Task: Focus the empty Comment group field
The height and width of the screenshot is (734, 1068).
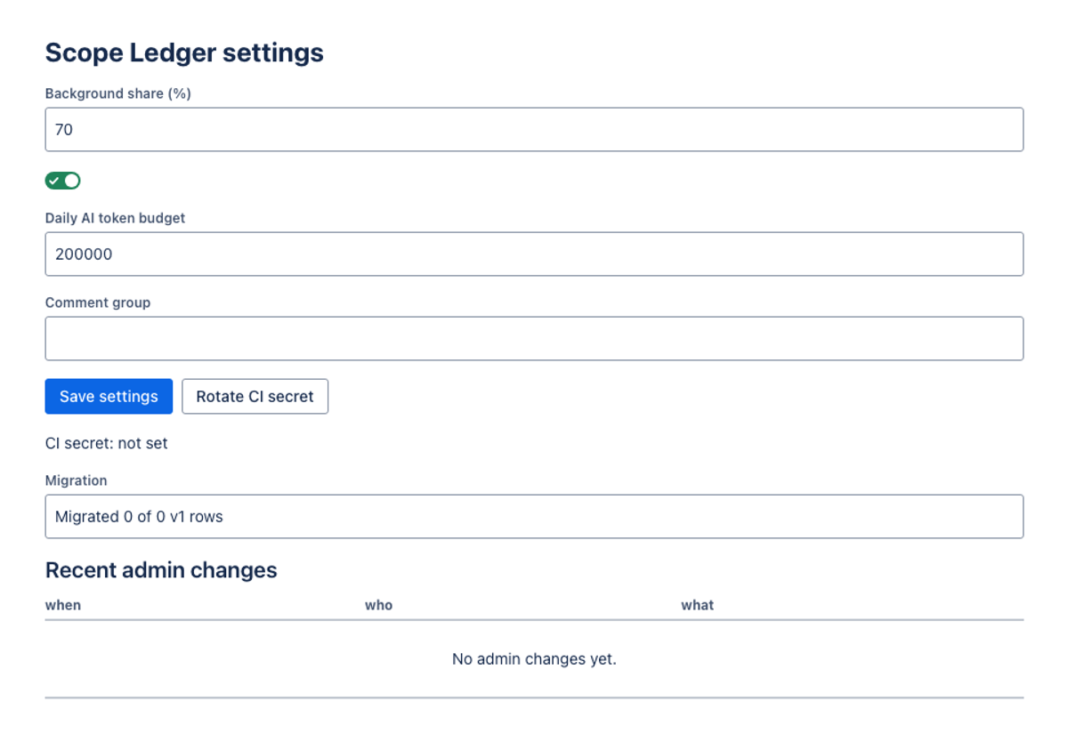Action: pos(534,338)
